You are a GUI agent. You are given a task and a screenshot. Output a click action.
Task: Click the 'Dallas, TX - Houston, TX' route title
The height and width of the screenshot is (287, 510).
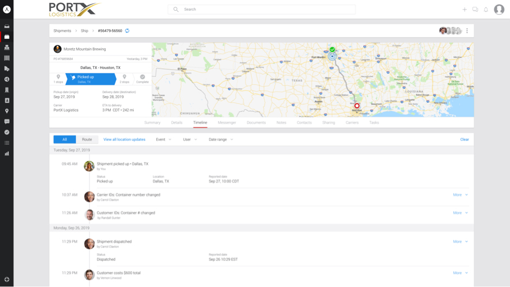click(x=101, y=67)
